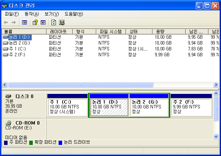The width and height of the screenshot is (221, 156).
Task: Sort by the 파일 시스템 column header
Action: click(111, 31)
